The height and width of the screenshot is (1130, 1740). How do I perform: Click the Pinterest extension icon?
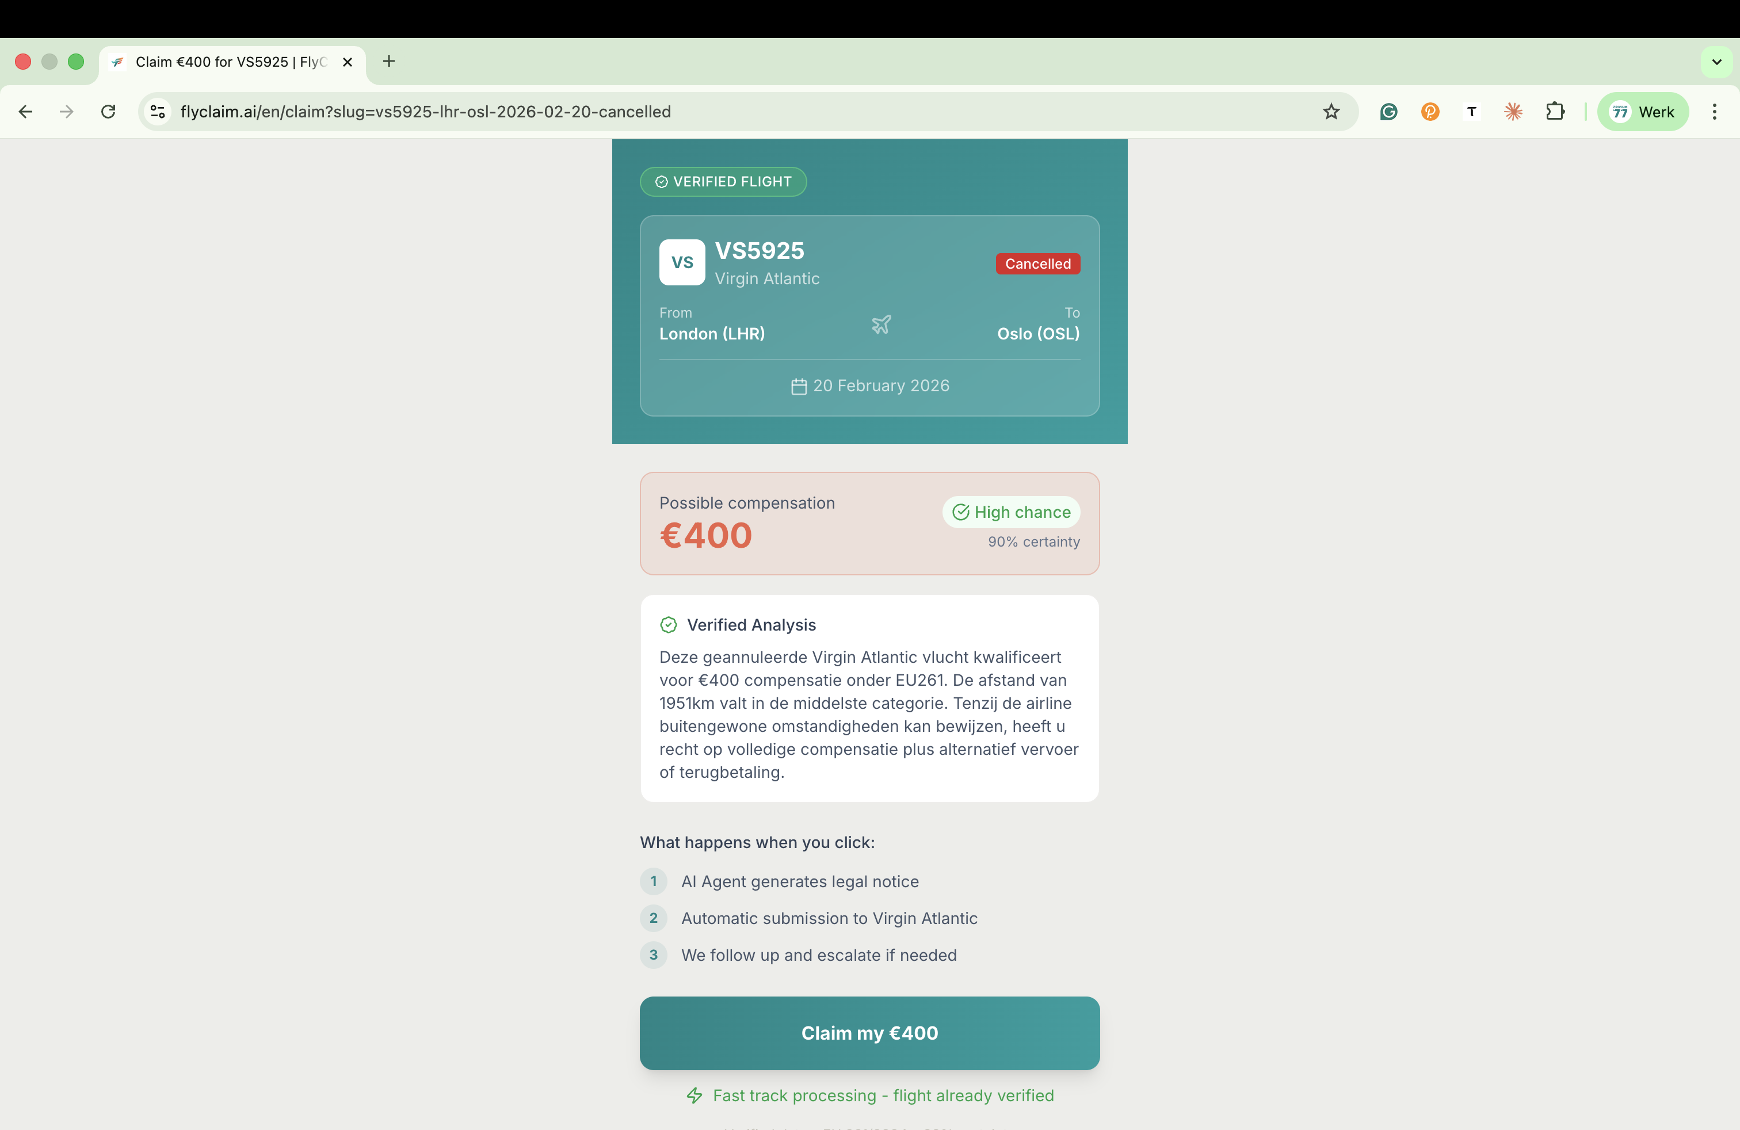pos(1430,112)
